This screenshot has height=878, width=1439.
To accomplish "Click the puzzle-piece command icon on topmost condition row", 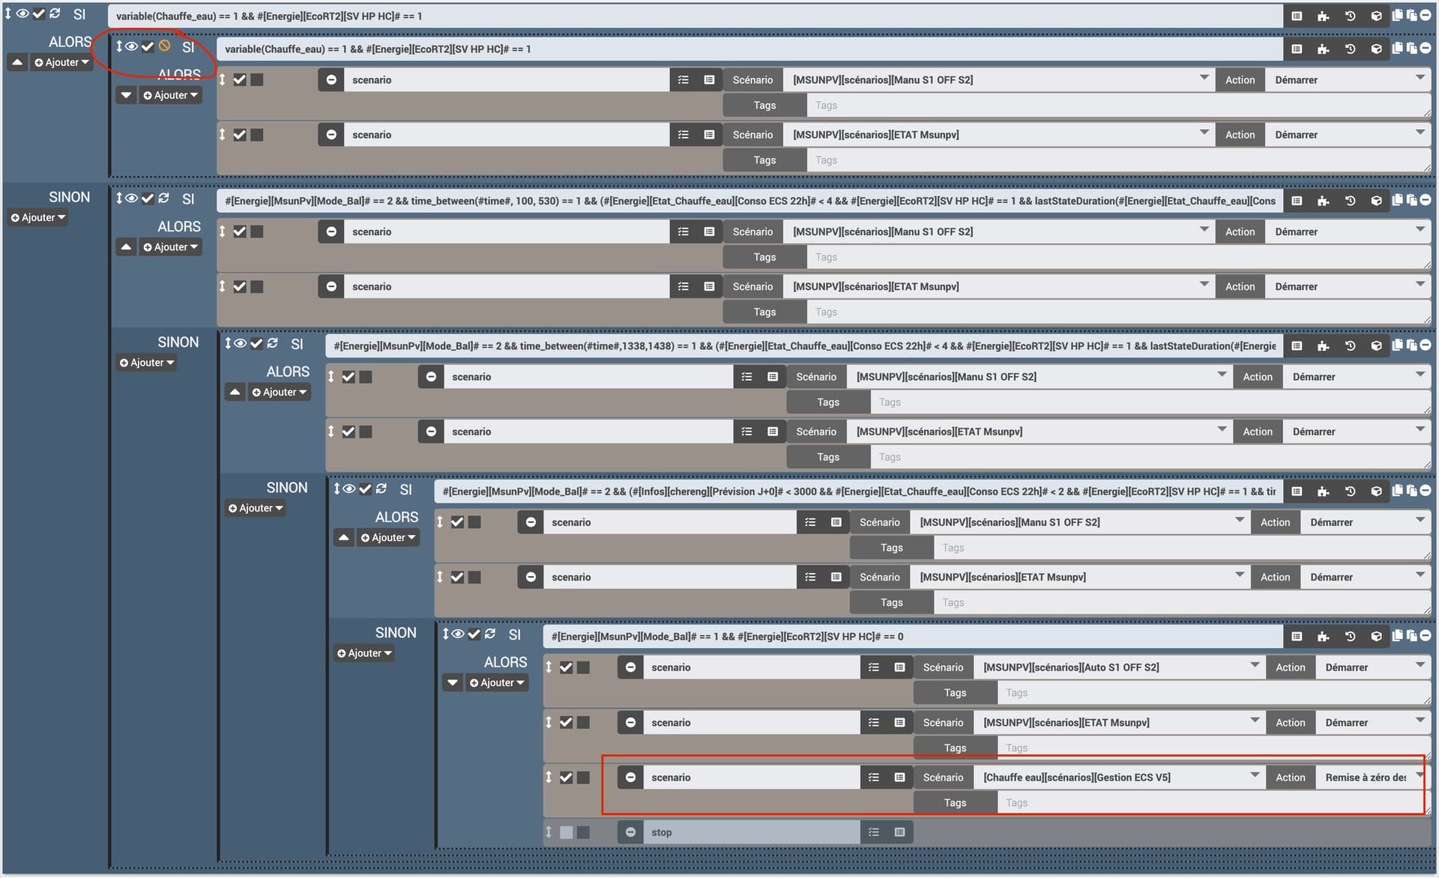I will [1323, 16].
